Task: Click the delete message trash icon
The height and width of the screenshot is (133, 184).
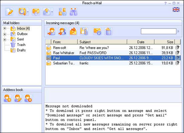Action: pyautogui.click(x=108, y=32)
